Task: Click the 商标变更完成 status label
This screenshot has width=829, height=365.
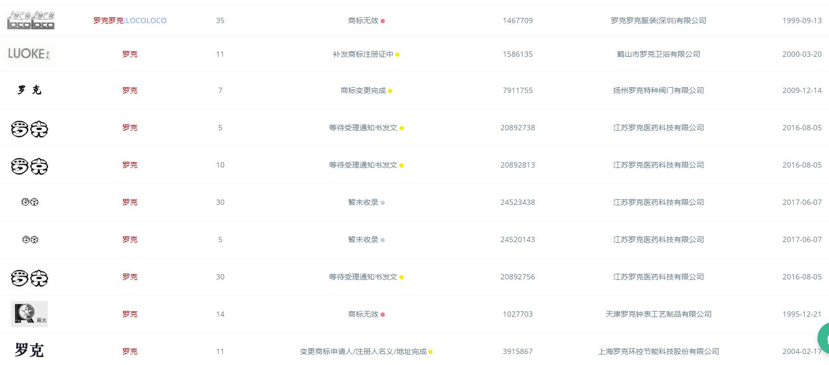Action: point(363,90)
